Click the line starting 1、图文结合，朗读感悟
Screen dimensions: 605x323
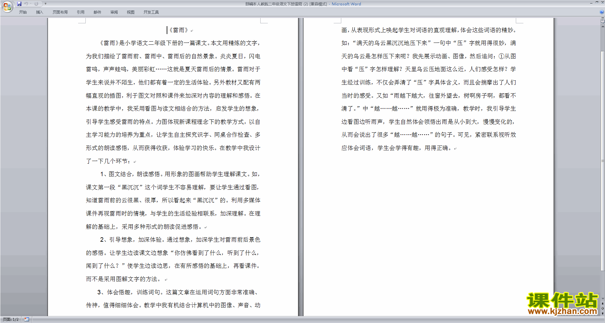coord(180,174)
